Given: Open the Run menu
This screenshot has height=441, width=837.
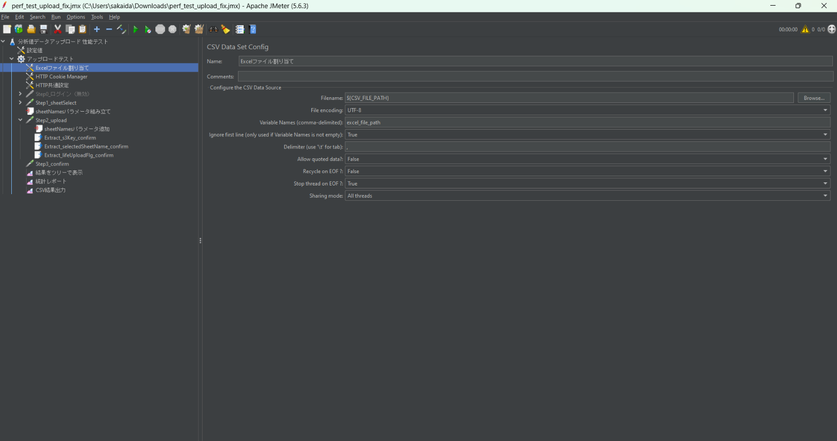Looking at the screenshot, I should [x=55, y=17].
